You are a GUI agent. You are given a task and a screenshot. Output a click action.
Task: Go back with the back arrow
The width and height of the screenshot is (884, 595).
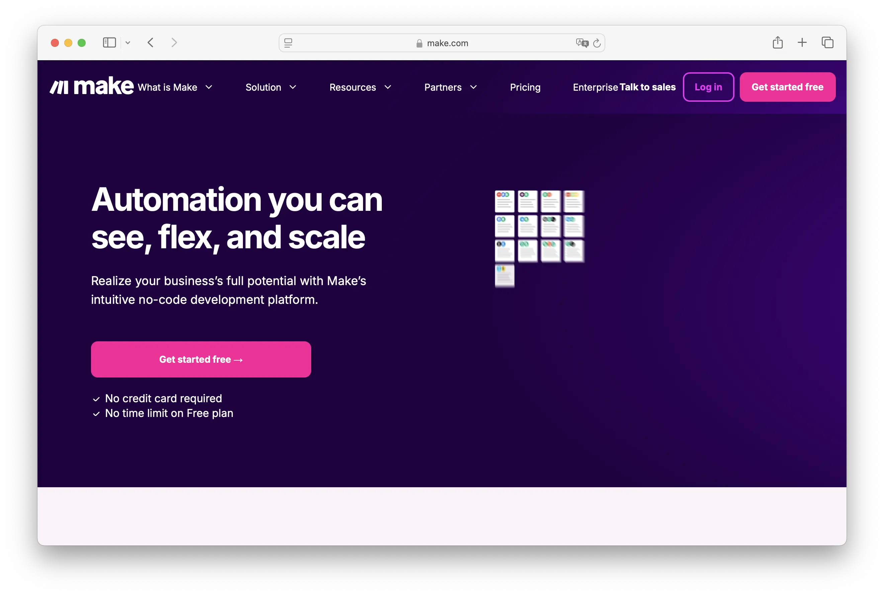pyautogui.click(x=151, y=42)
